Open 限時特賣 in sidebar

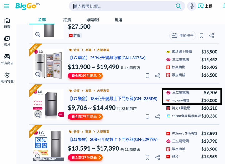point(7,78)
